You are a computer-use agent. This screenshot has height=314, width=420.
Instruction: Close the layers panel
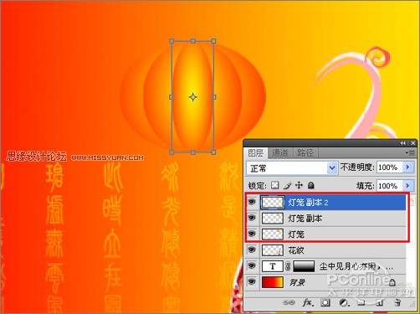pyautogui.click(x=413, y=143)
